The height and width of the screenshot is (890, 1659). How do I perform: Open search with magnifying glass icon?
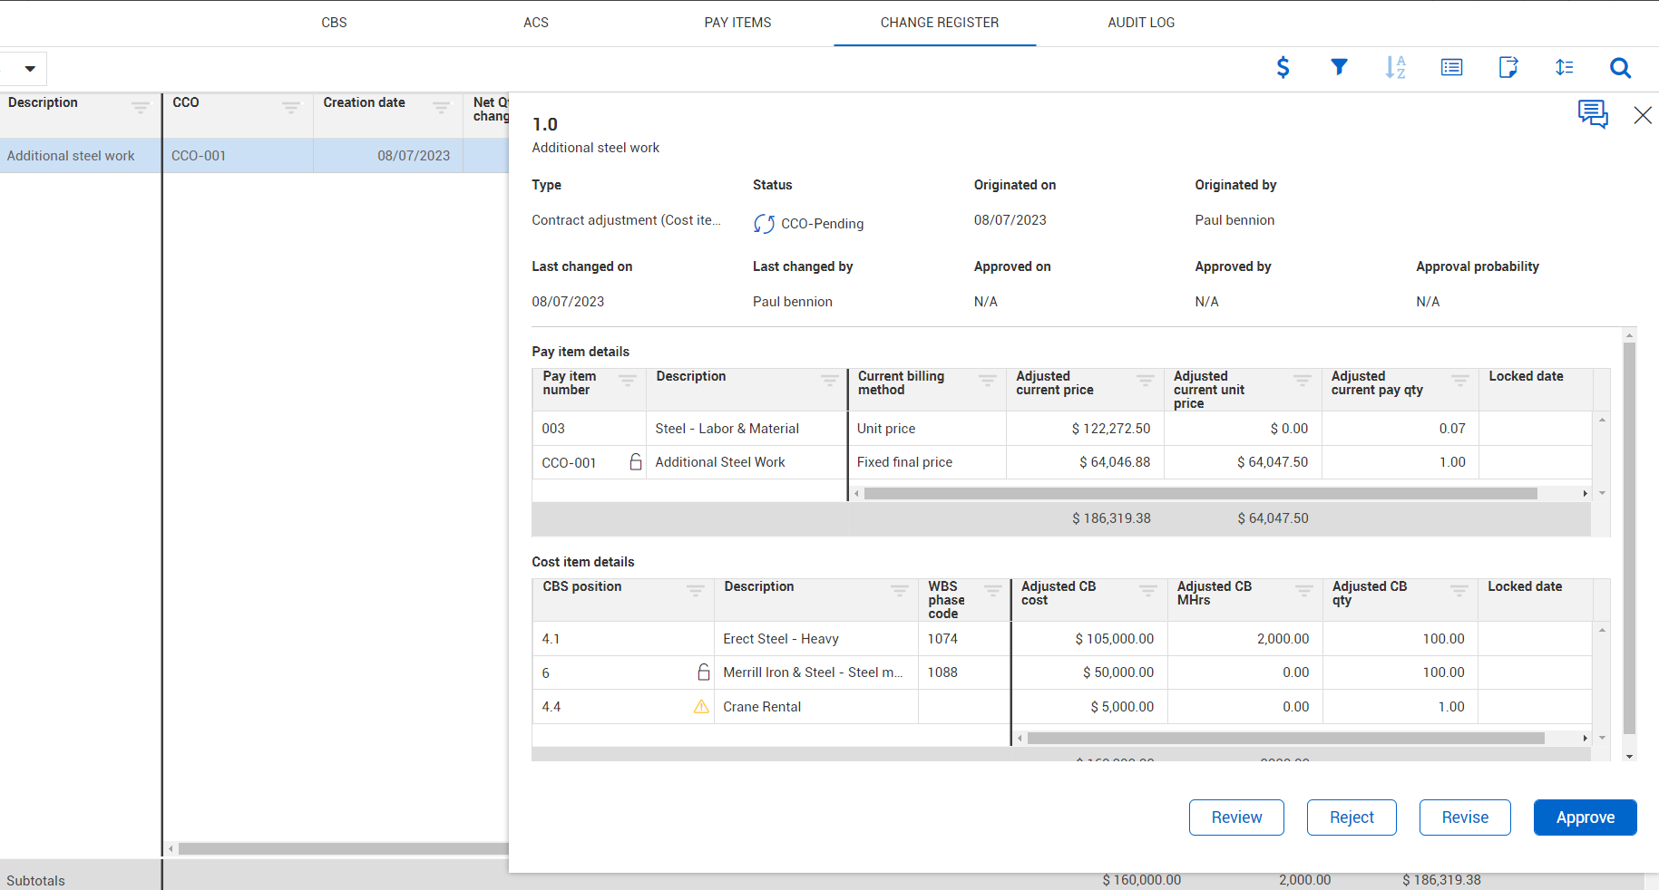(1620, 67)
